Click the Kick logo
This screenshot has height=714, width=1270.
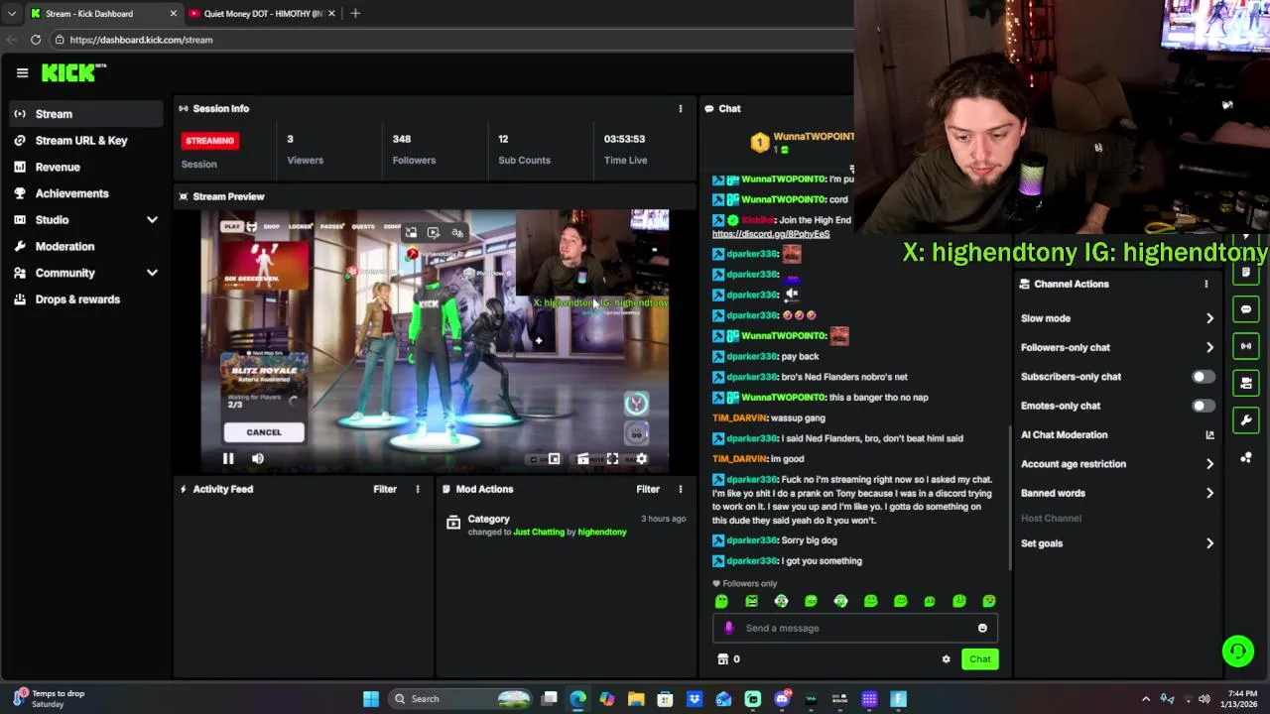(x=72, y=72)
